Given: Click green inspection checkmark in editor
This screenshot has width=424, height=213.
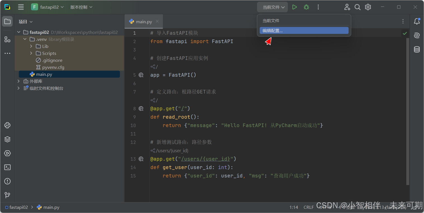Looking at the screenshot, I should (x=405, y=33).
